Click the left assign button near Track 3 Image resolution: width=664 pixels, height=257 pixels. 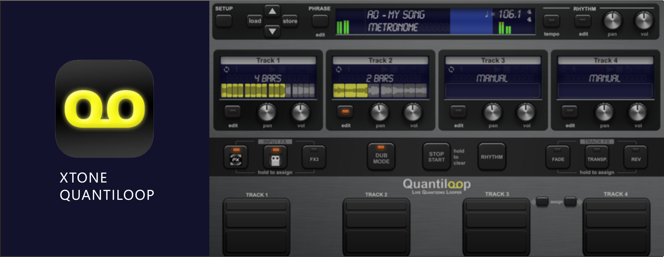pyautogui.click(x=542, y=202)
